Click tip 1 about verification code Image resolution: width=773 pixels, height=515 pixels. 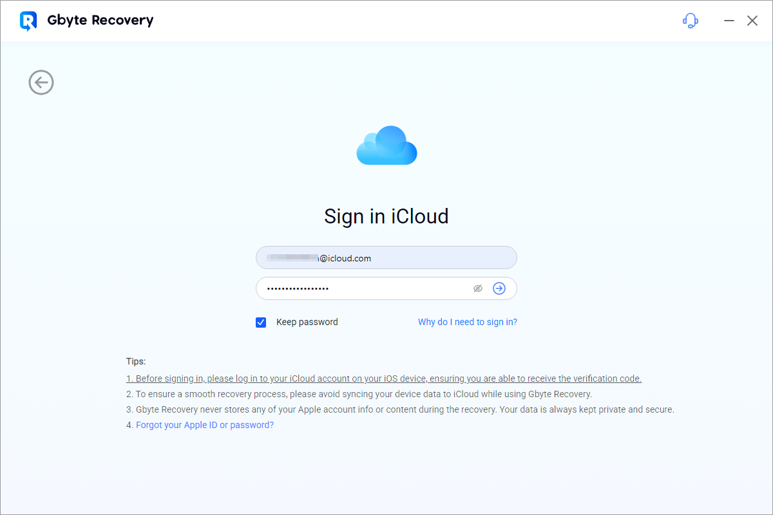point(384,379)
